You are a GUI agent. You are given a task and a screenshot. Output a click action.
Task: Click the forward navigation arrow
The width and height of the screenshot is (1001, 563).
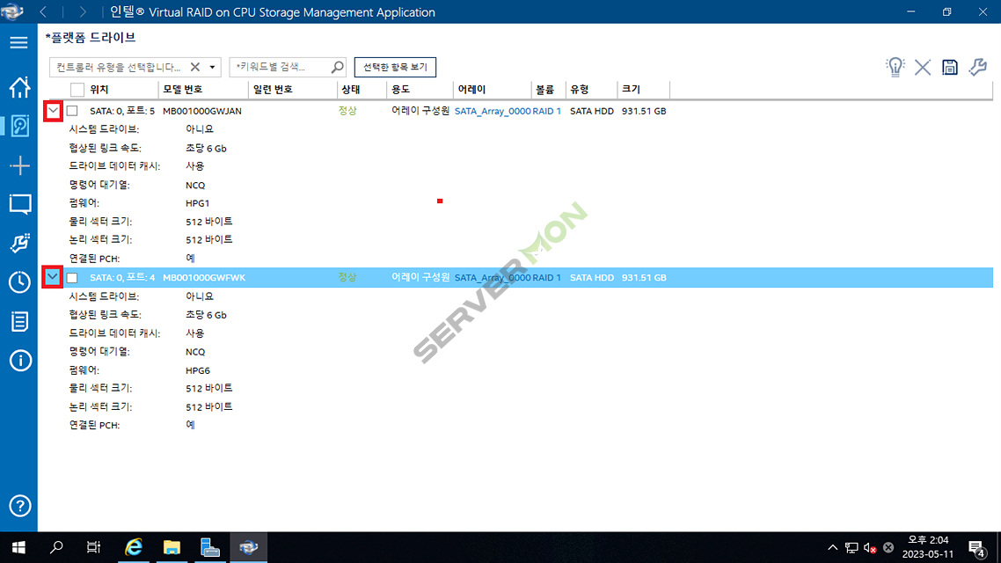pos(83,12)
